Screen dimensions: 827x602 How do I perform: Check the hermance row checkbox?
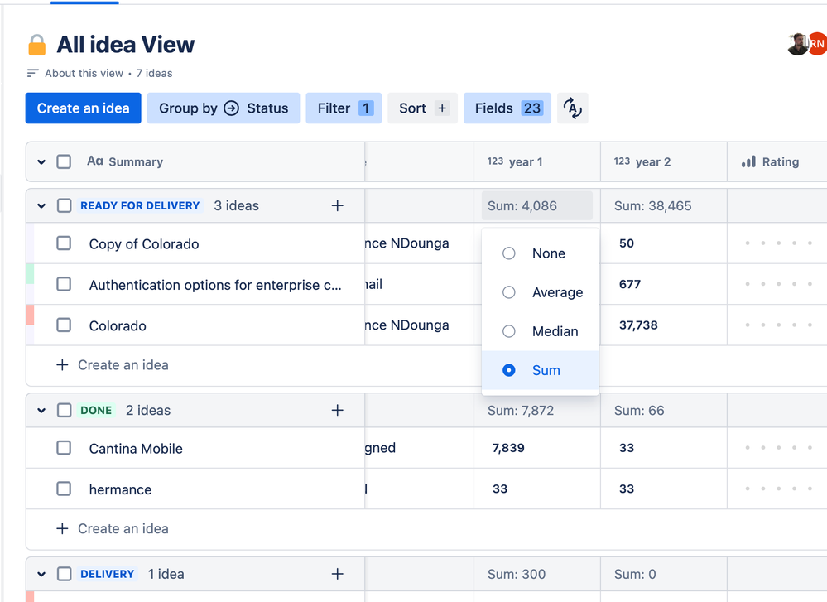pyautogui.click(x=64, y=489)
